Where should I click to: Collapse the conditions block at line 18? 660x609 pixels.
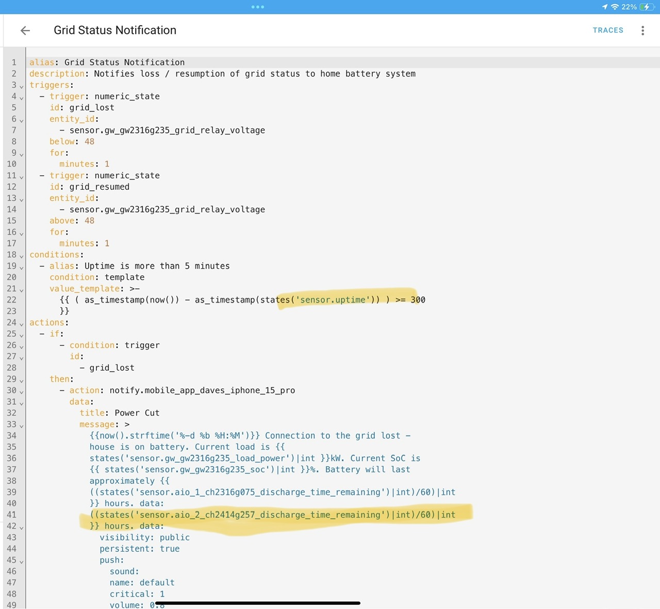pos(22,256)
